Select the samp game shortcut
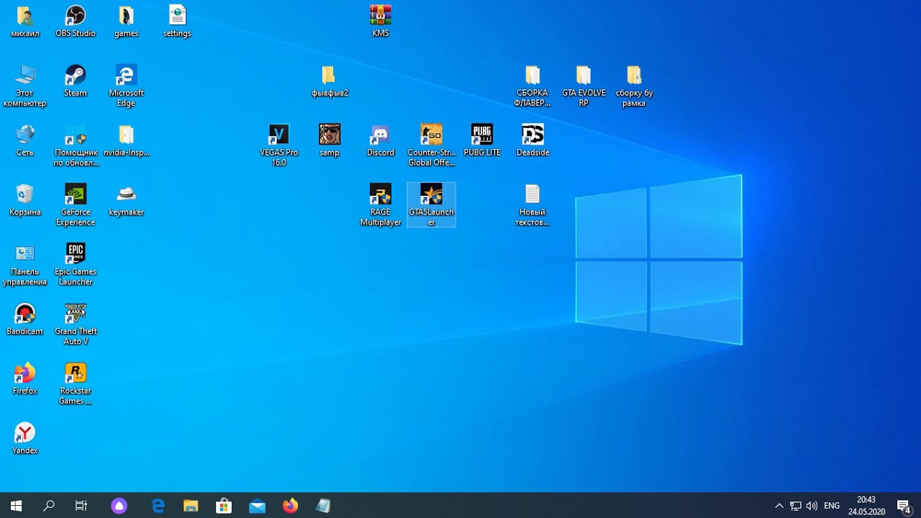 [329, 141]
